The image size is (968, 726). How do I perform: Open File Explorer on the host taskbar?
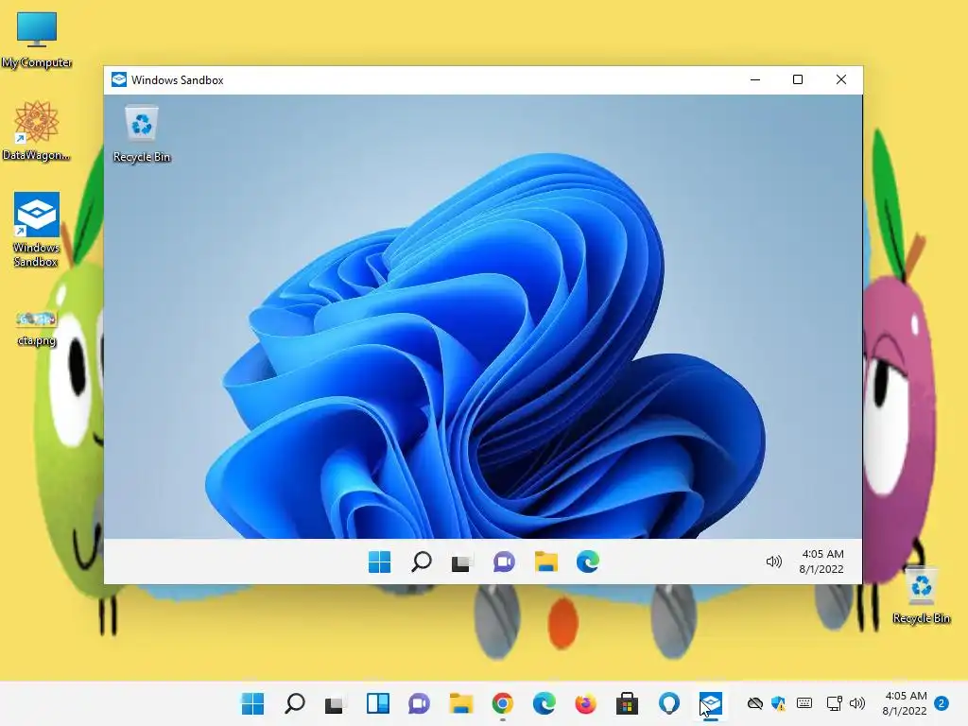click(x=460, y=703)
